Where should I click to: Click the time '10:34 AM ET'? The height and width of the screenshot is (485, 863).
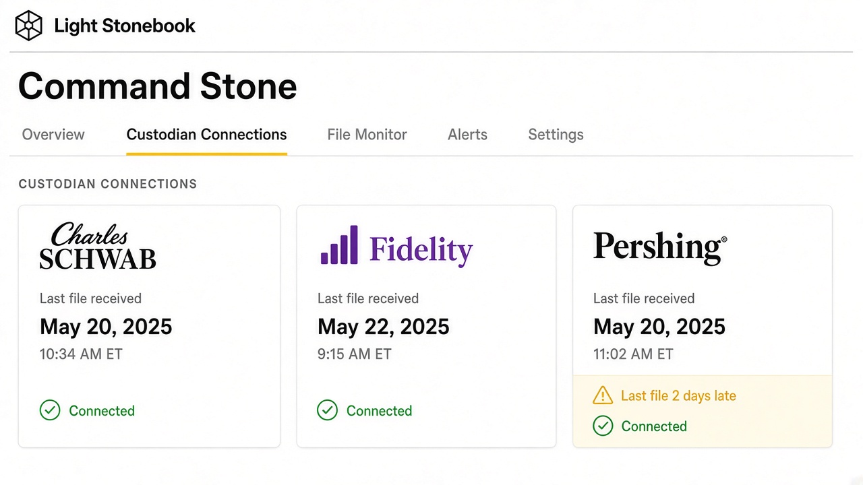point(81,354)
